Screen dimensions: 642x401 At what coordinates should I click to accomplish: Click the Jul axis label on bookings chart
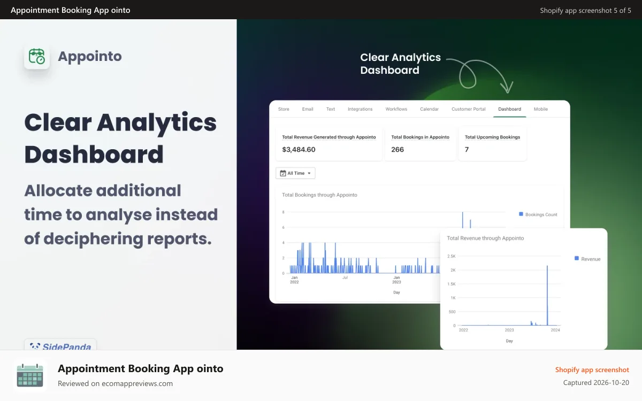tap(345, 277)
